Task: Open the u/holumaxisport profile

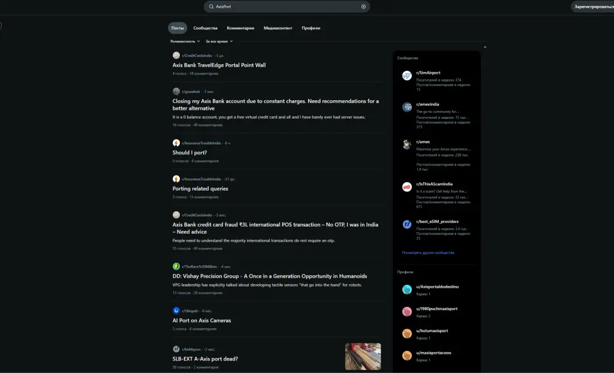Action: point(432,330)
